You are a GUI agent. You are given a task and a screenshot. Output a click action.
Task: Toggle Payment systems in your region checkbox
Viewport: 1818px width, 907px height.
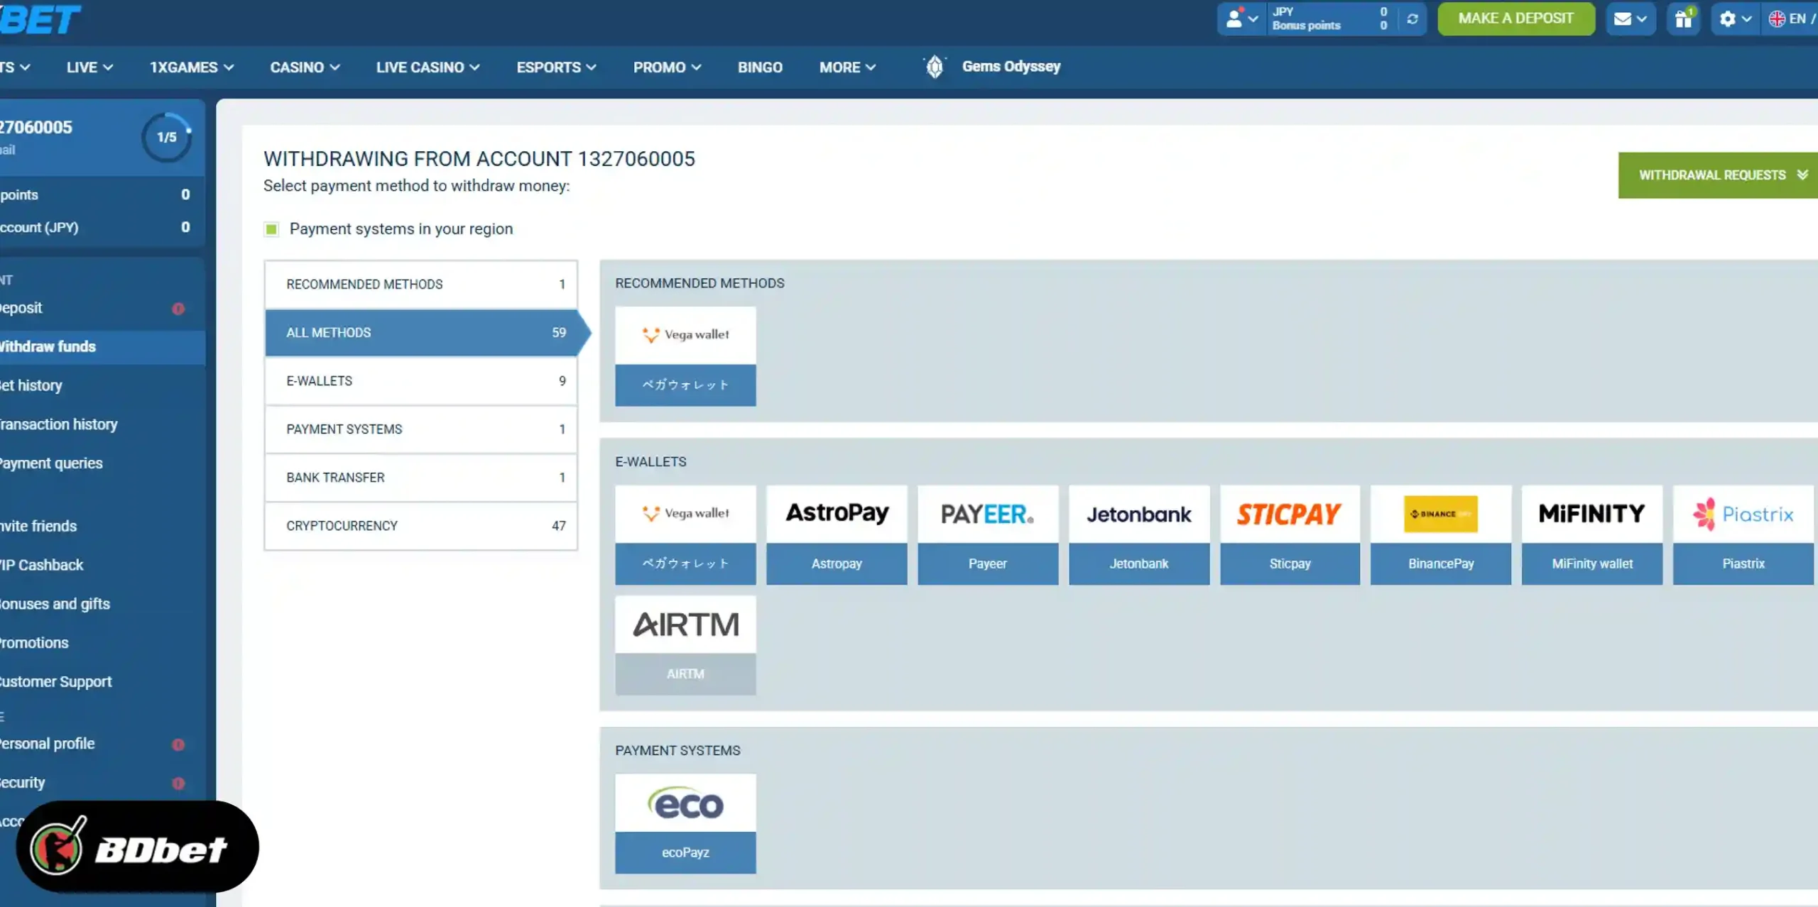(x=271, y=229)
